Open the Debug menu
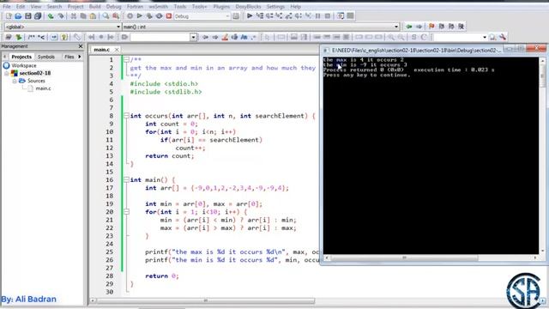This screenshot has width=549, height=309. coord(113,6)
